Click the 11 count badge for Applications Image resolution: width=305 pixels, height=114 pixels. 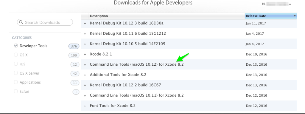click(x=75, y=83)
